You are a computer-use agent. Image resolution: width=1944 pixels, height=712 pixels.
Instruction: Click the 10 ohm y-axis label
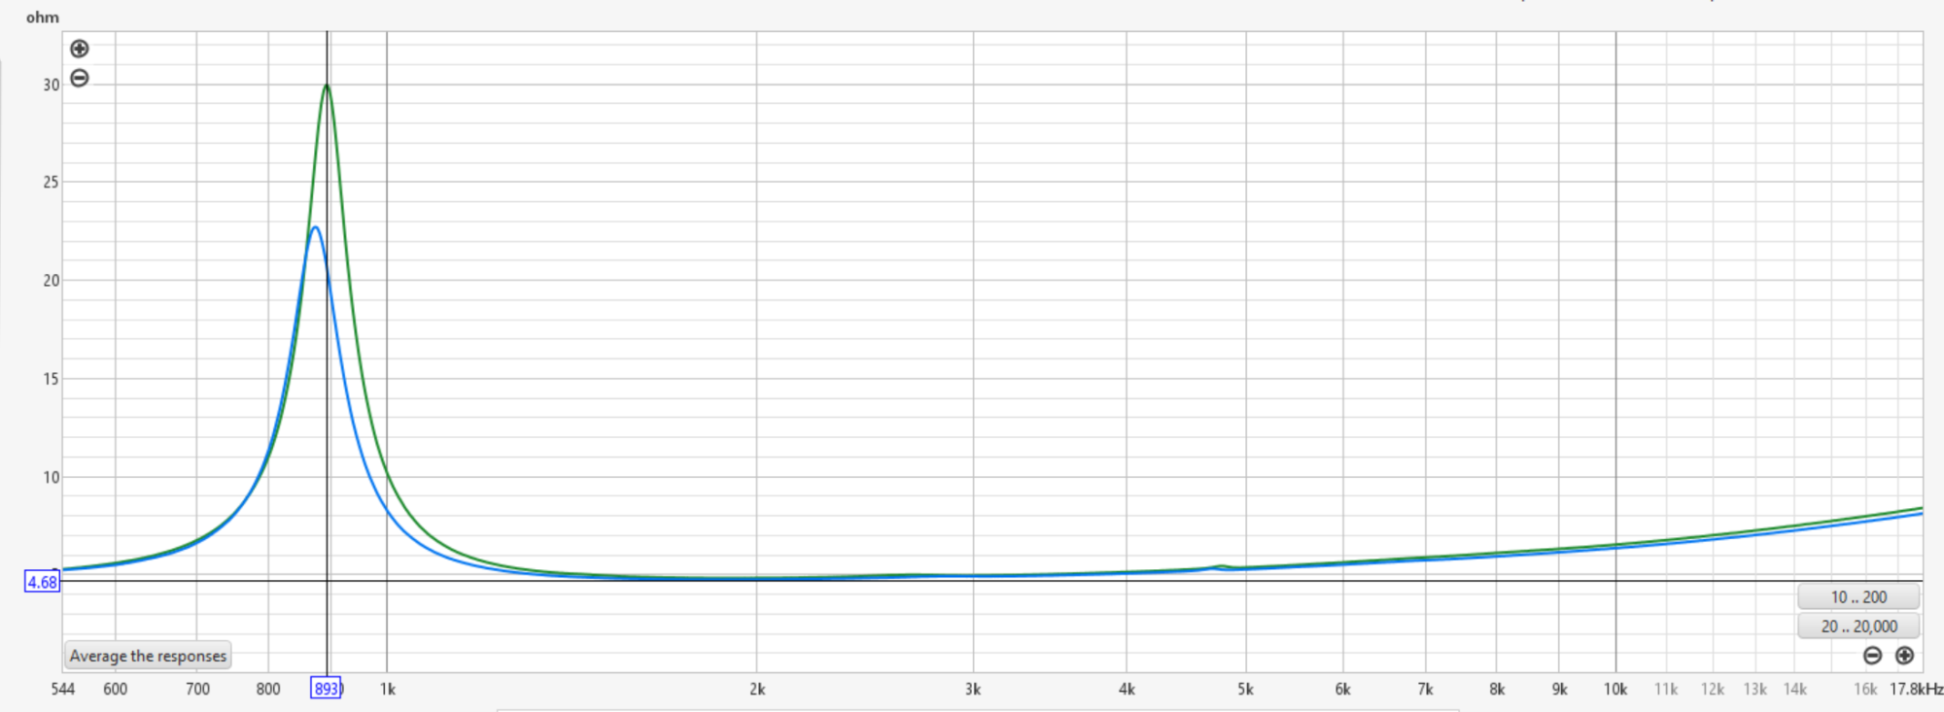click(51, 477)
